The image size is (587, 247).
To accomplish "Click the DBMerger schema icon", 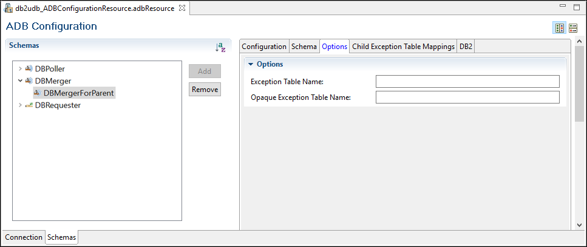I will tap(29, 81).
